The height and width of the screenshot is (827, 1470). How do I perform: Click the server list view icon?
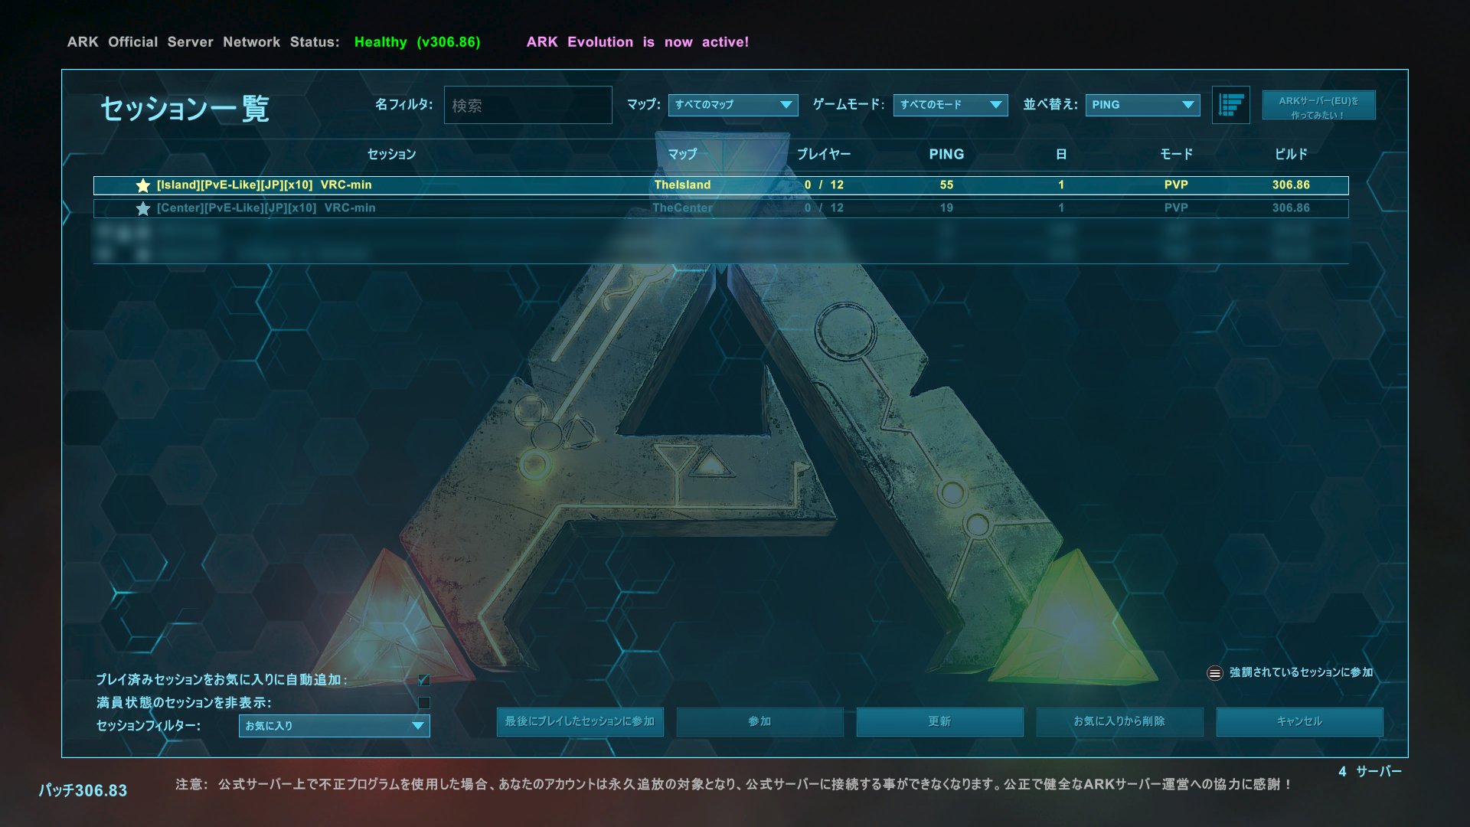[1231, 105]
